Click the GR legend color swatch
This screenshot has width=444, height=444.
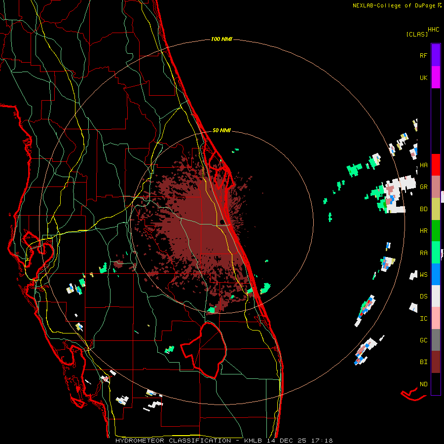[x=436, y=187]
